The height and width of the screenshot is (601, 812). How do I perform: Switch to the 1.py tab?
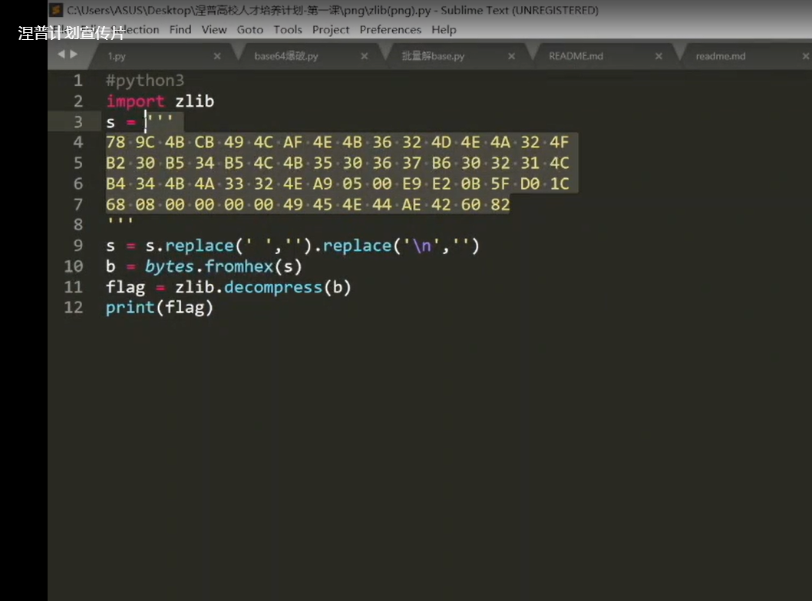click(117, 56)
